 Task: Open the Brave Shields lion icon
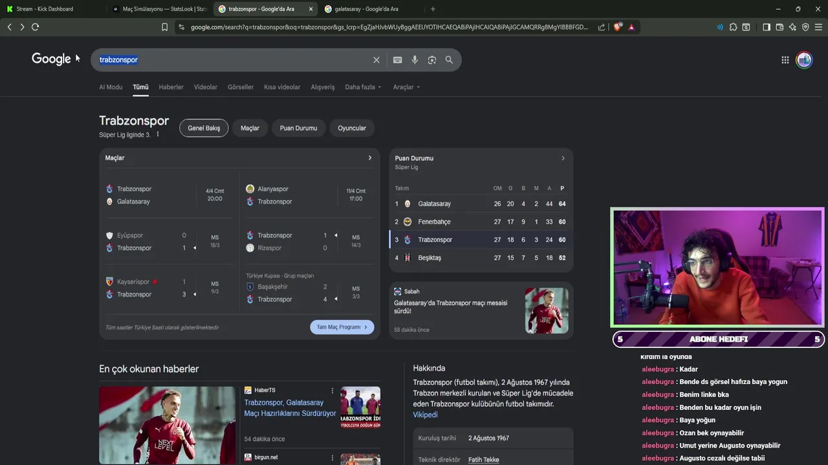point(617,27)
